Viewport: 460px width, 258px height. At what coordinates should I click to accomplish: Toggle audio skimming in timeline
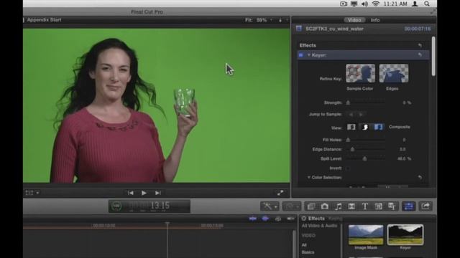(265, 219)
